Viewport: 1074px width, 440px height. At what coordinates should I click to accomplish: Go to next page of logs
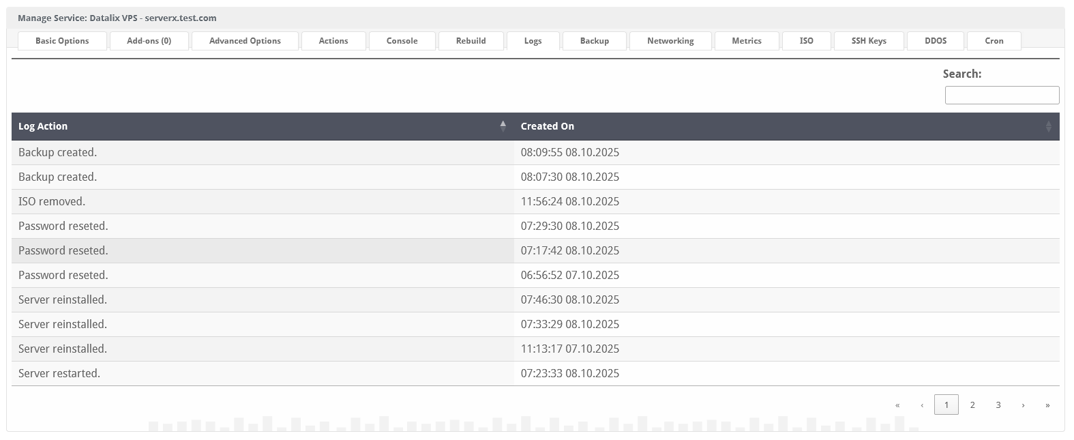(x=1023, y=405)
